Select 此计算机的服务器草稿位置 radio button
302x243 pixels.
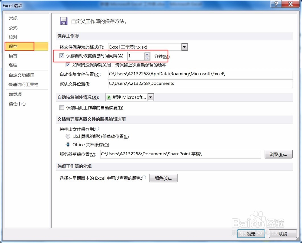(x=68, y=136)
